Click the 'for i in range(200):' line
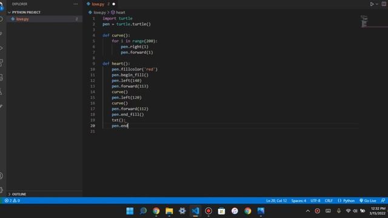Screen dimensions: 388x218 pyautogui.click(x=135, y=41)
